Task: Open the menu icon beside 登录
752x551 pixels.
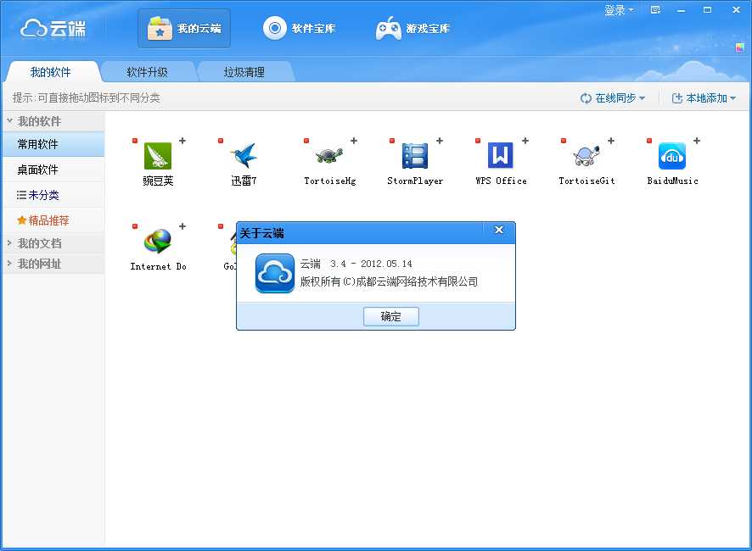Action: coord(655,9)
